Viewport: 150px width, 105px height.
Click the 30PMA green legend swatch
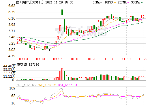142,2
